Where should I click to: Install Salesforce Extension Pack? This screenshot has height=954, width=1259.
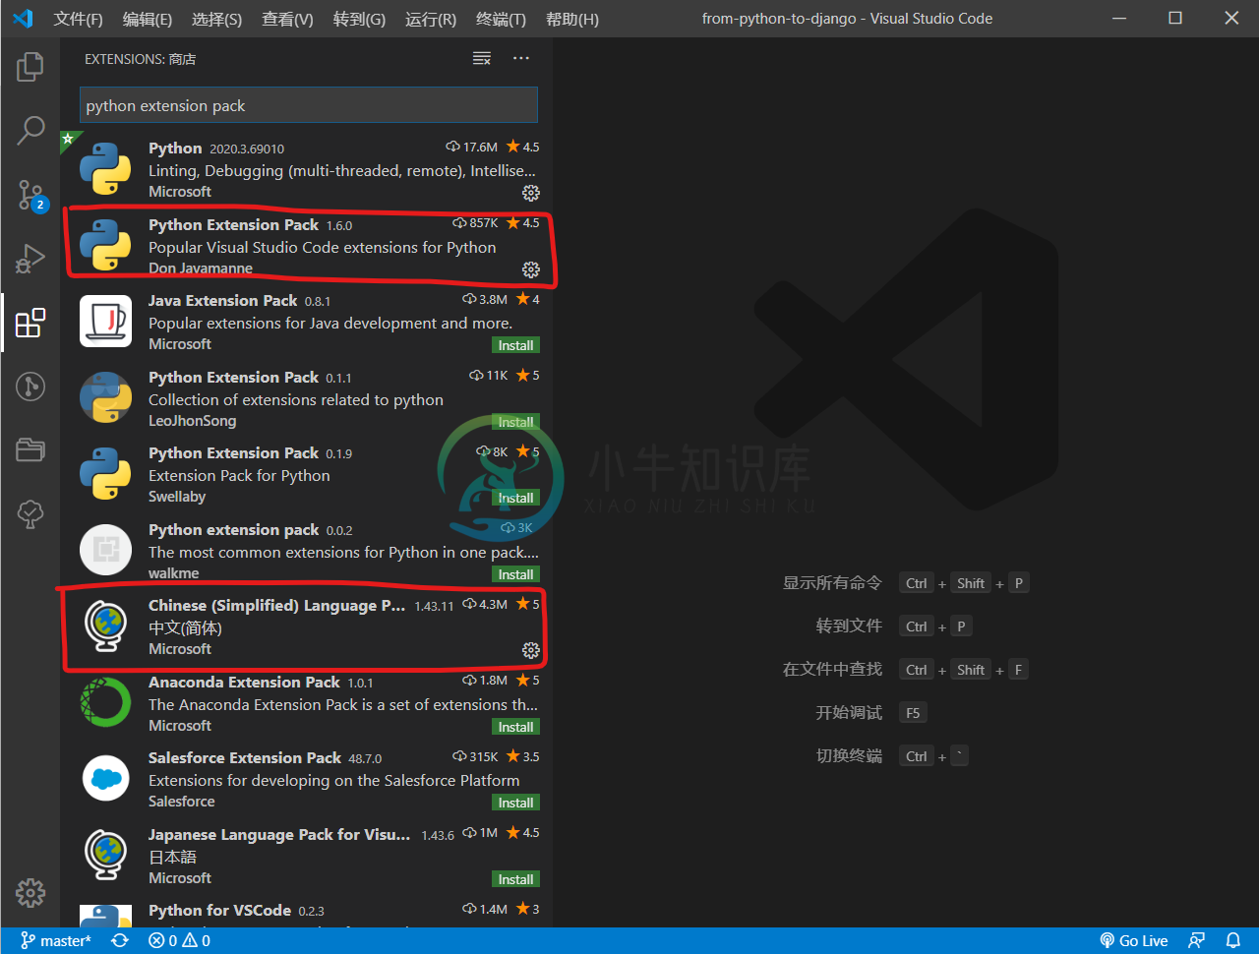click(515, 803)
